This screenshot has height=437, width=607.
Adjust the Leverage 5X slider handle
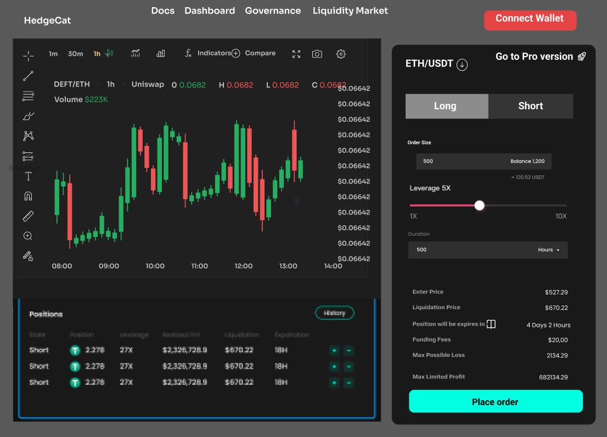(479, 205)
